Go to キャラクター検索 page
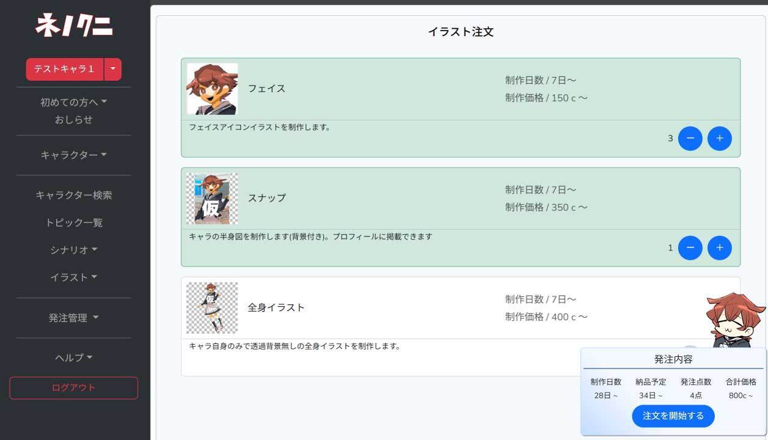 (x=73, y=196)
